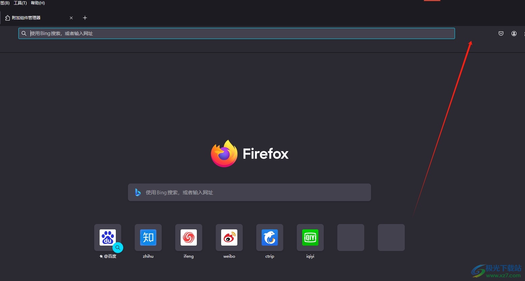The height and width of the screenshot is (281, 525).
Task: Click the Firefox logo on page
Action: click(224, 153)
